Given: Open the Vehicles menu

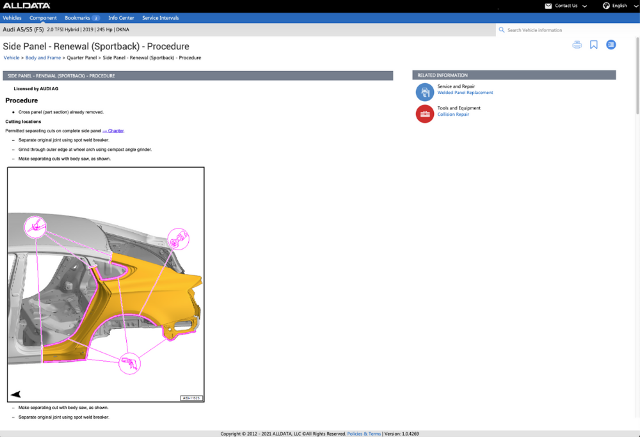Looking at the screenshot, I should click(12, 18).
